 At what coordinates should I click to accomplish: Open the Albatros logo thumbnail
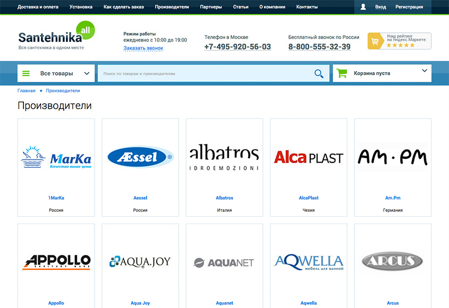pyautogui.click(x=224, y=157)
